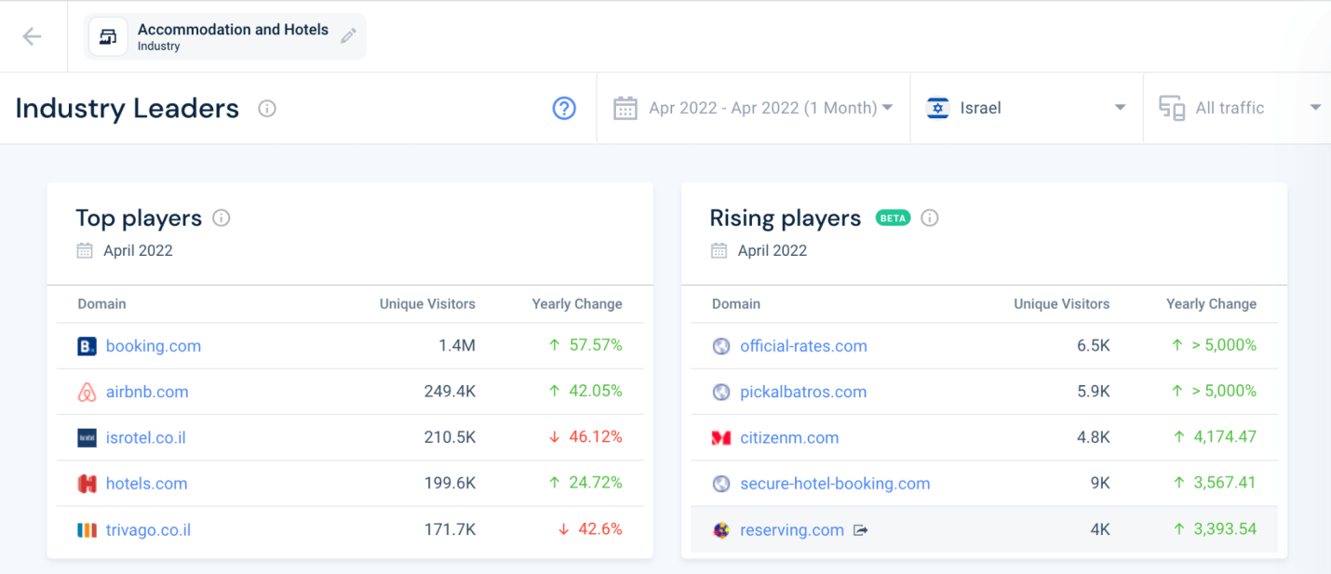The image size is (1331, 574).
Task: Click info icon beside Rising players
Action: pyautogui.click(x=929, y=219)
